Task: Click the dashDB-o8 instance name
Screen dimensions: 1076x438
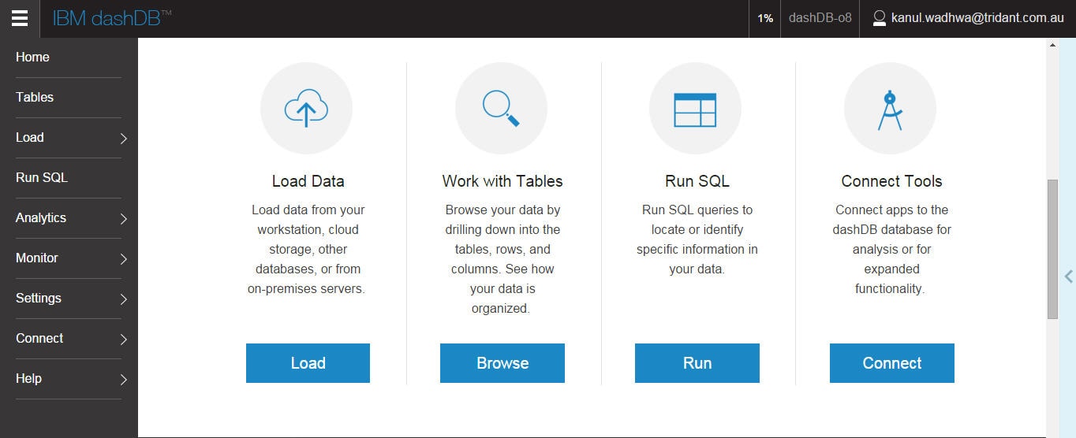Action: point(820,17)
